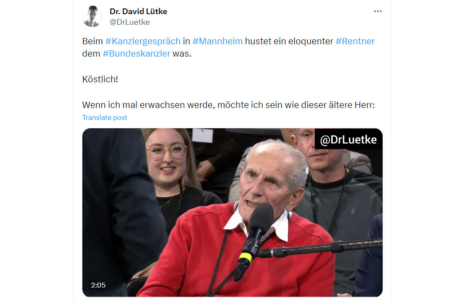This screenshot has width=465, height=303.
Task: Click the sentence starting Wenn ich mal erwachsen
Action: tap(229, 105)
